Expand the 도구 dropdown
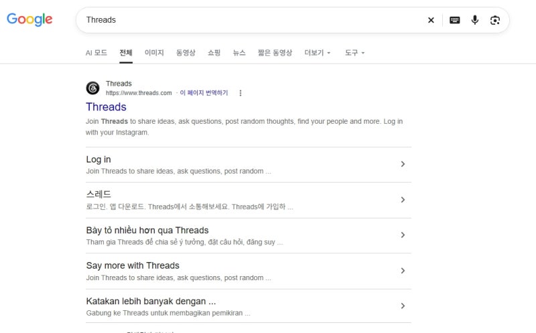Image resolution: width=536 pixels, height=333 pixels. [x=355, y=53]
